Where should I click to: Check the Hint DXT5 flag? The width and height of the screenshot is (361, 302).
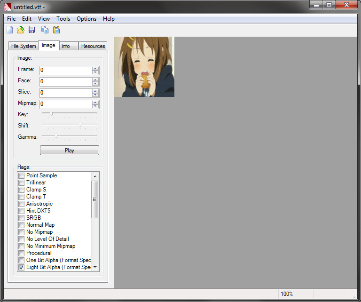tap(22, 211)
